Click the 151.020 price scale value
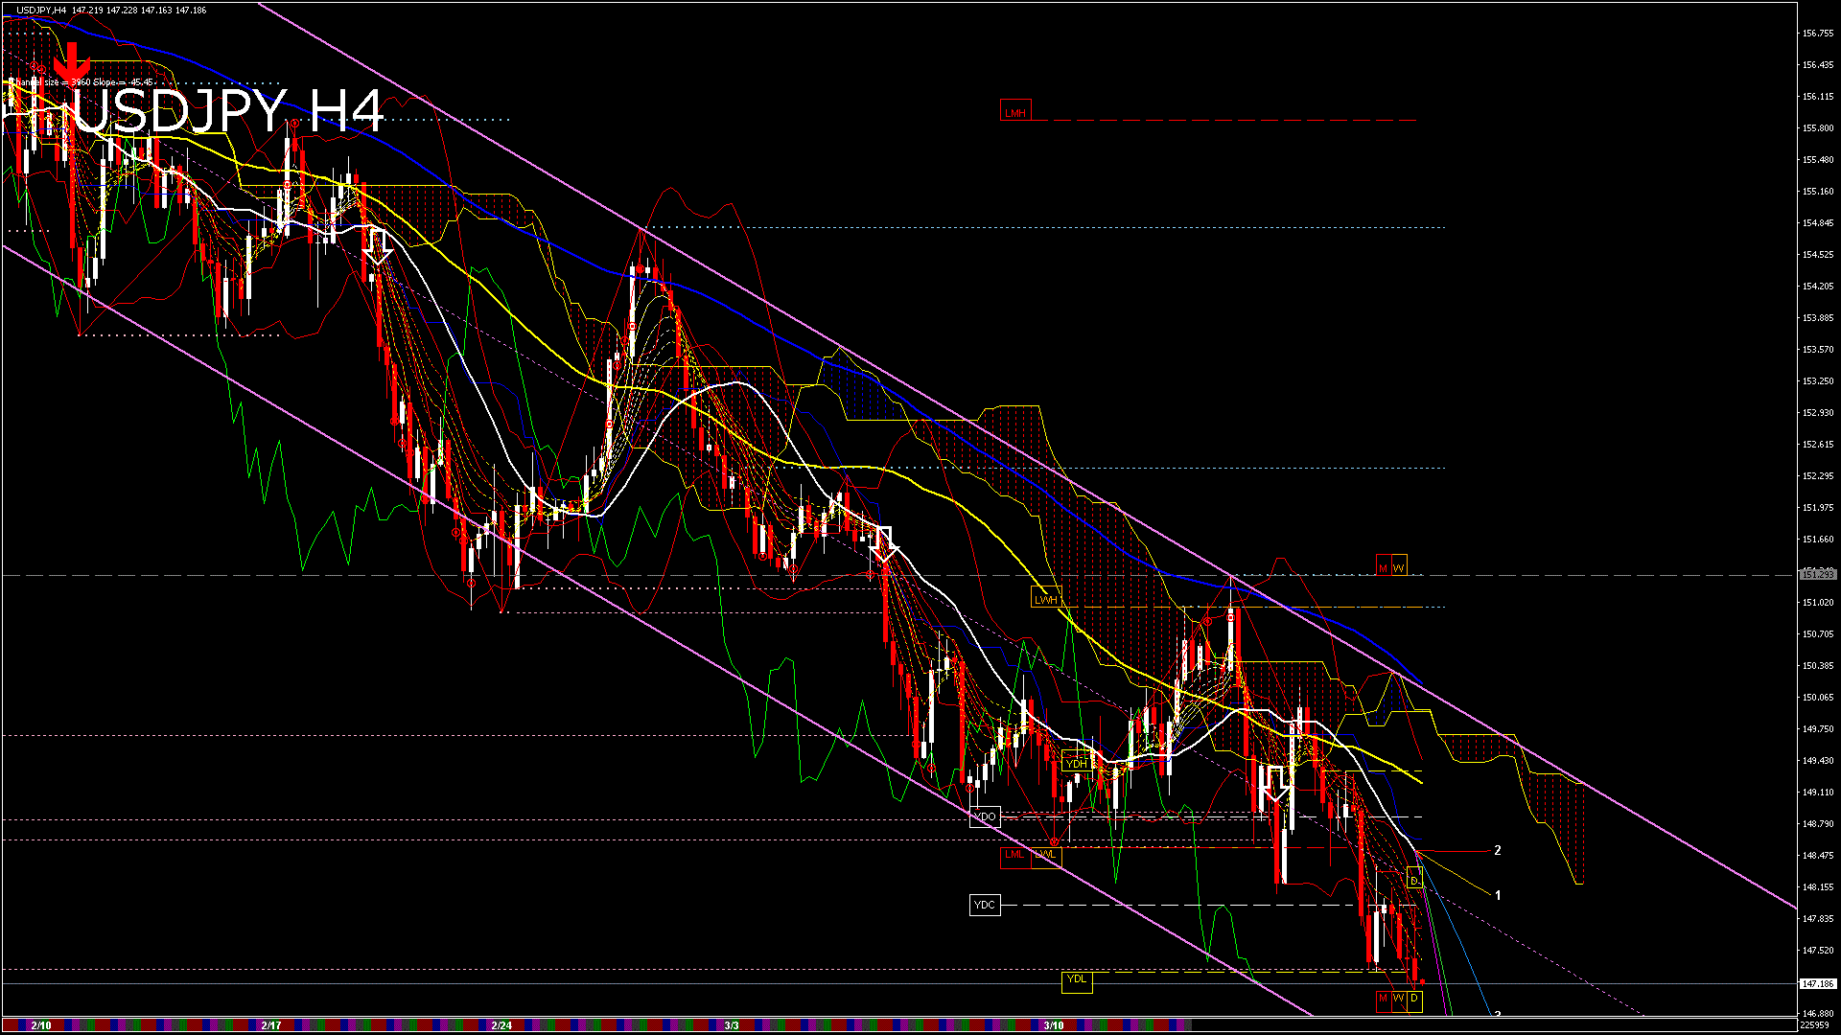 [1818, 602]
